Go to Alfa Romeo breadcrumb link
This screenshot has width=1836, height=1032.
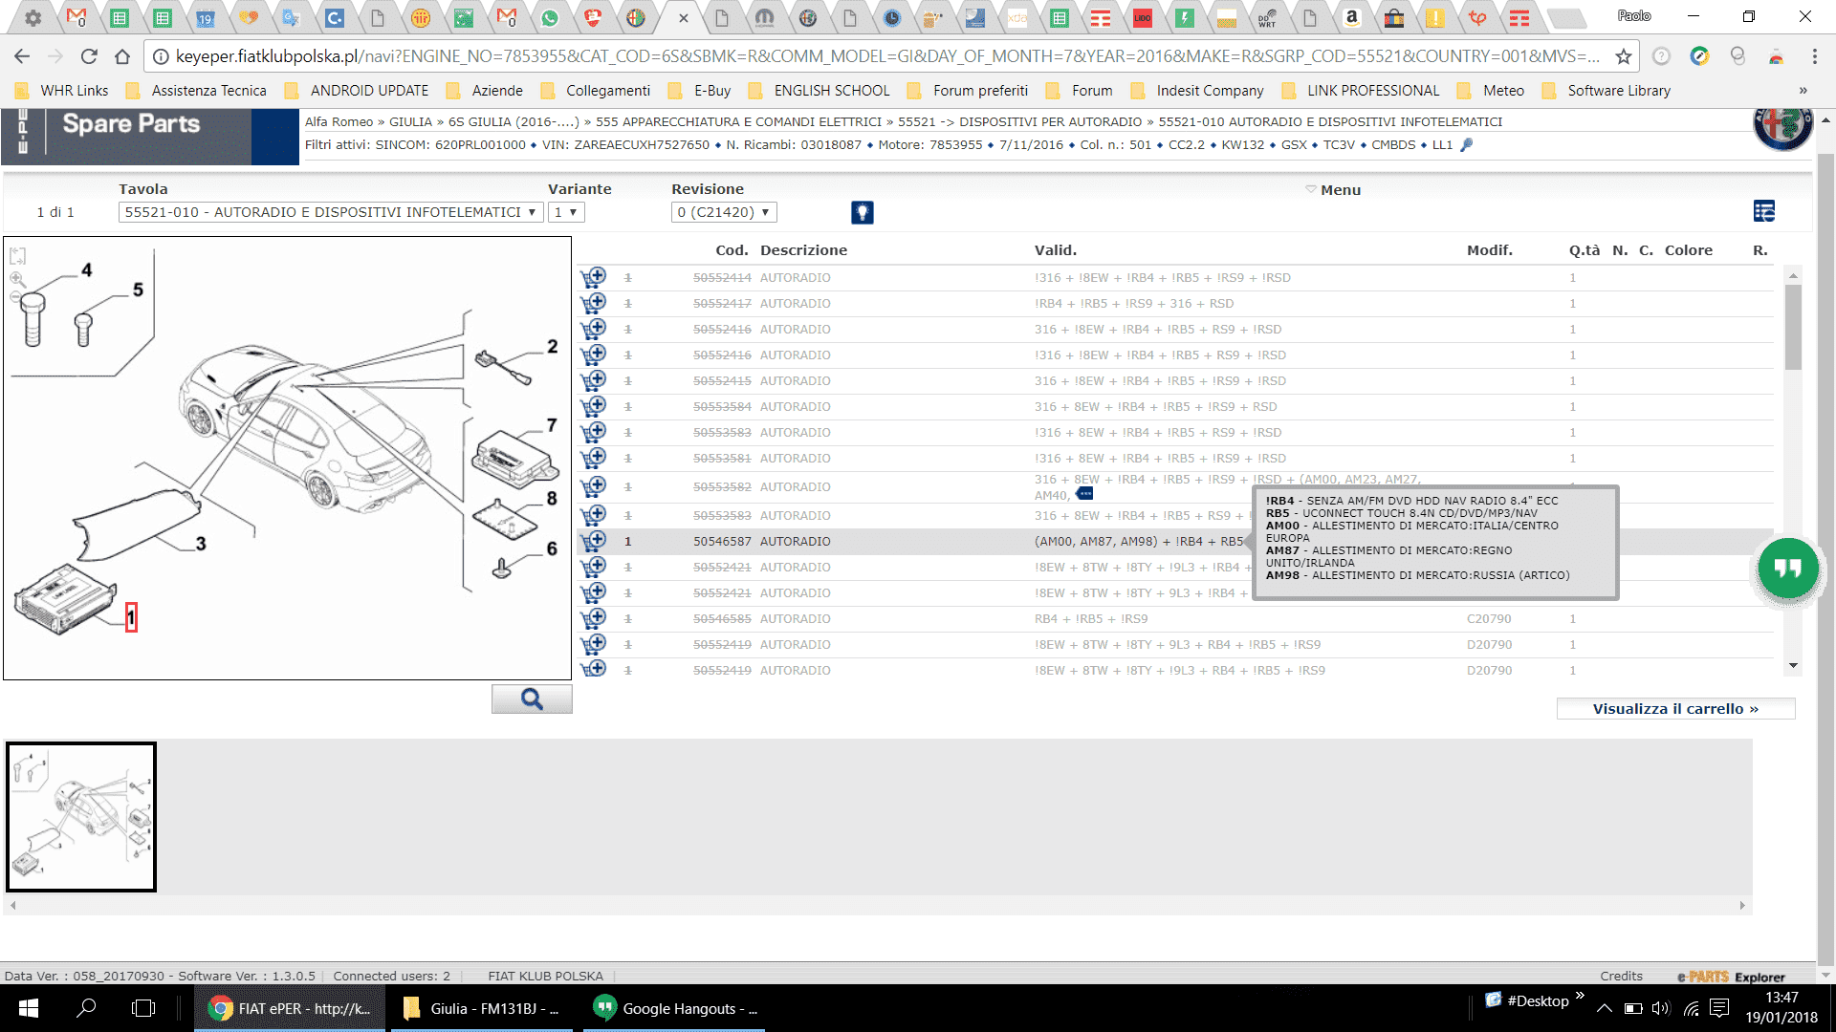pyautogui.click(x=339, y=121)
